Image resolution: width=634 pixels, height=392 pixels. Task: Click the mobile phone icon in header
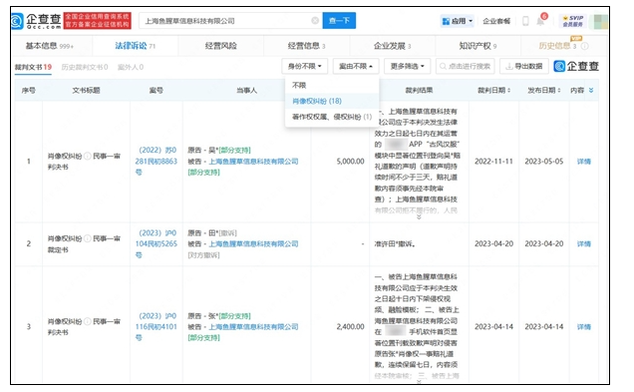pyautogui.click(x=525, y=21)
